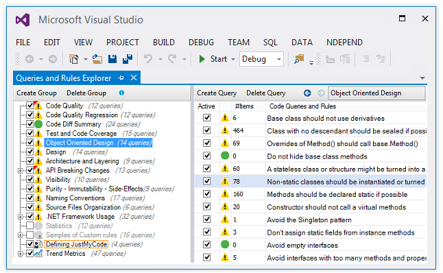Uncheck the Code Diff Summary group checkbox

pos(30,123)
